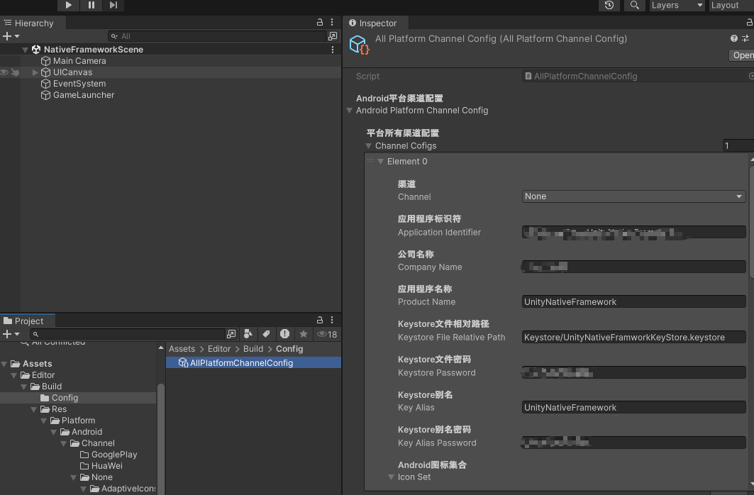The width and height of the screenshot is (754, 495).
Task: Expand the UICanvas object arrow
Action: point(35,72)
